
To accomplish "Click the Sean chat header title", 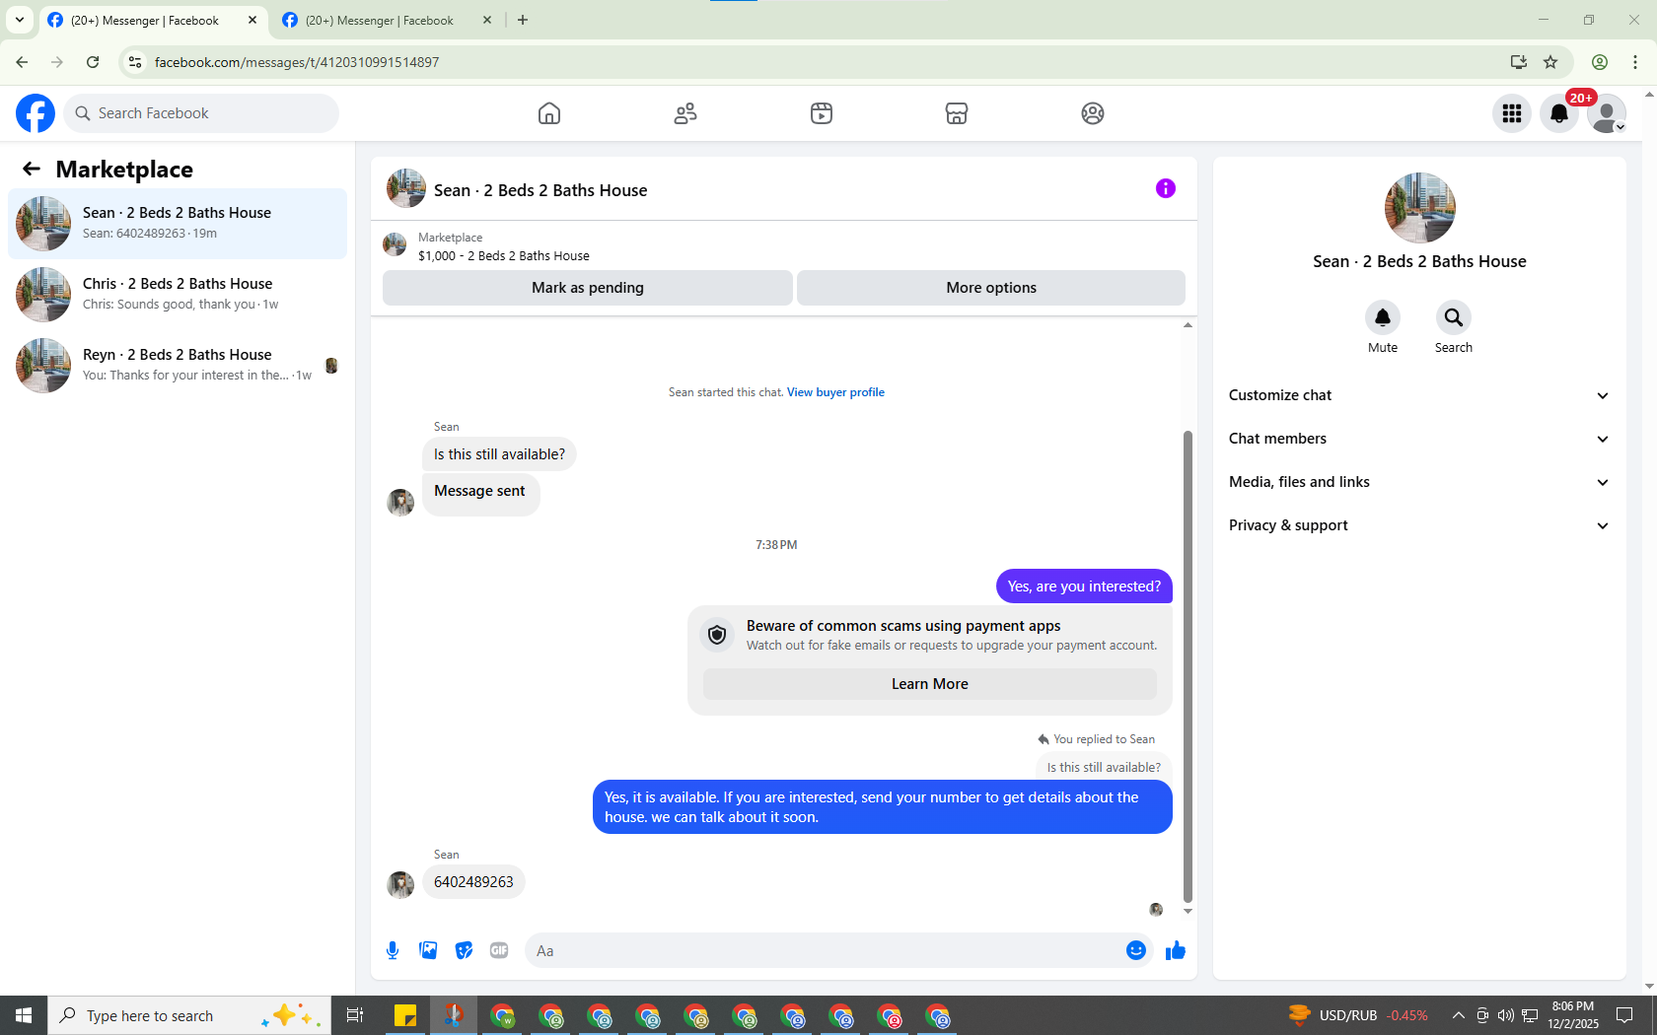I will point(540,190).
